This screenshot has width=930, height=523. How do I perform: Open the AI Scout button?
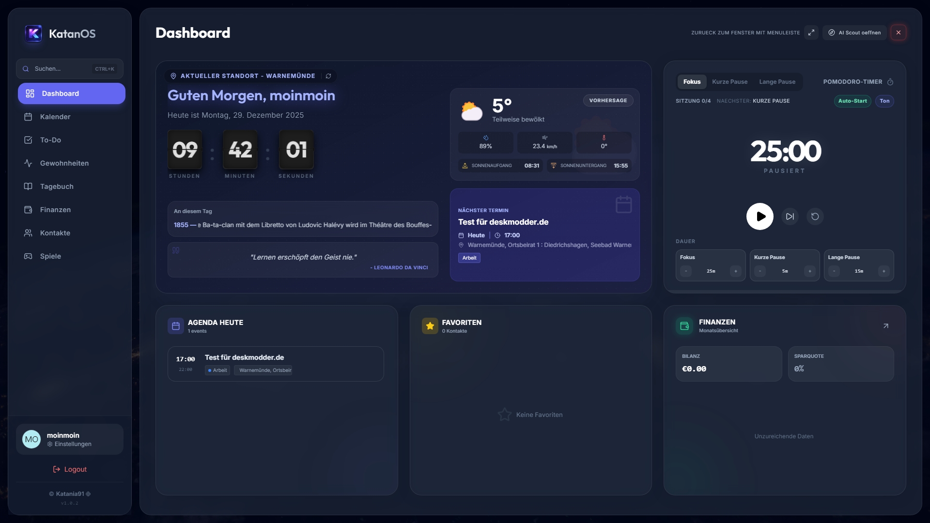coord(855,32)
